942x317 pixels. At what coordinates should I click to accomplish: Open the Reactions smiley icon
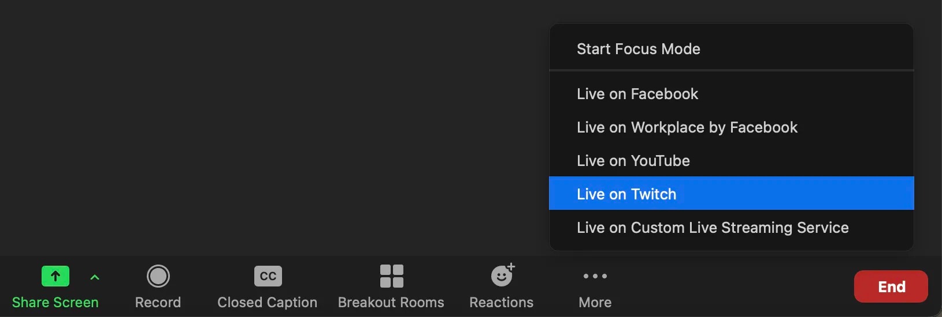click(x=502, y=276)
